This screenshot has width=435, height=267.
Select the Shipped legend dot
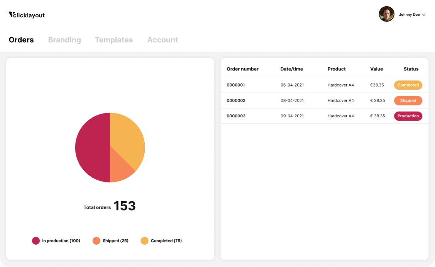click(x=96, y=240)
